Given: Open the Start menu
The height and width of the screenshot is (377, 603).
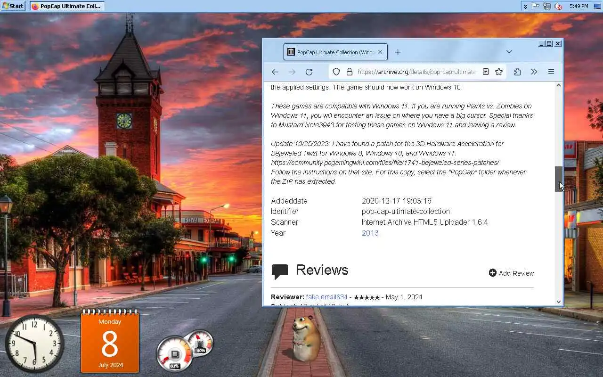Looking at the screenshot, I should 13,6.
